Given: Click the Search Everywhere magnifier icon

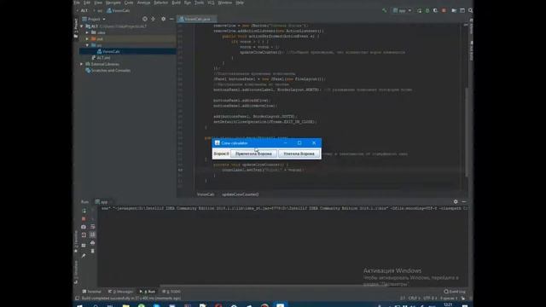Looking at the screenshot, I should tap(470, 10).
